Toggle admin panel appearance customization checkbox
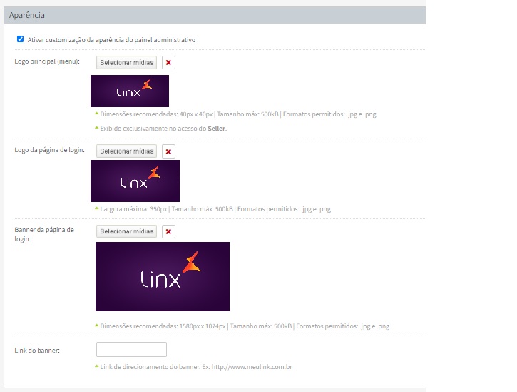This screenshot has width=517, height=392. [x=21, y=39]
